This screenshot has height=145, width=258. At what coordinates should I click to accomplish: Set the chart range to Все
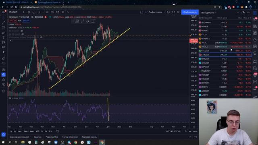[x=50, y=131]
